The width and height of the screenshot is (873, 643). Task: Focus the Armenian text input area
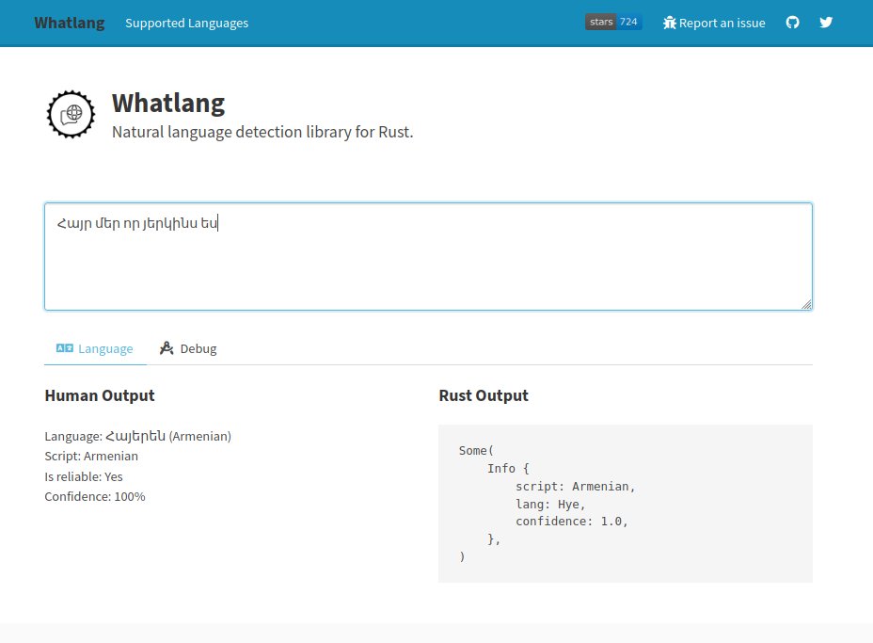[x=428, y=256]
